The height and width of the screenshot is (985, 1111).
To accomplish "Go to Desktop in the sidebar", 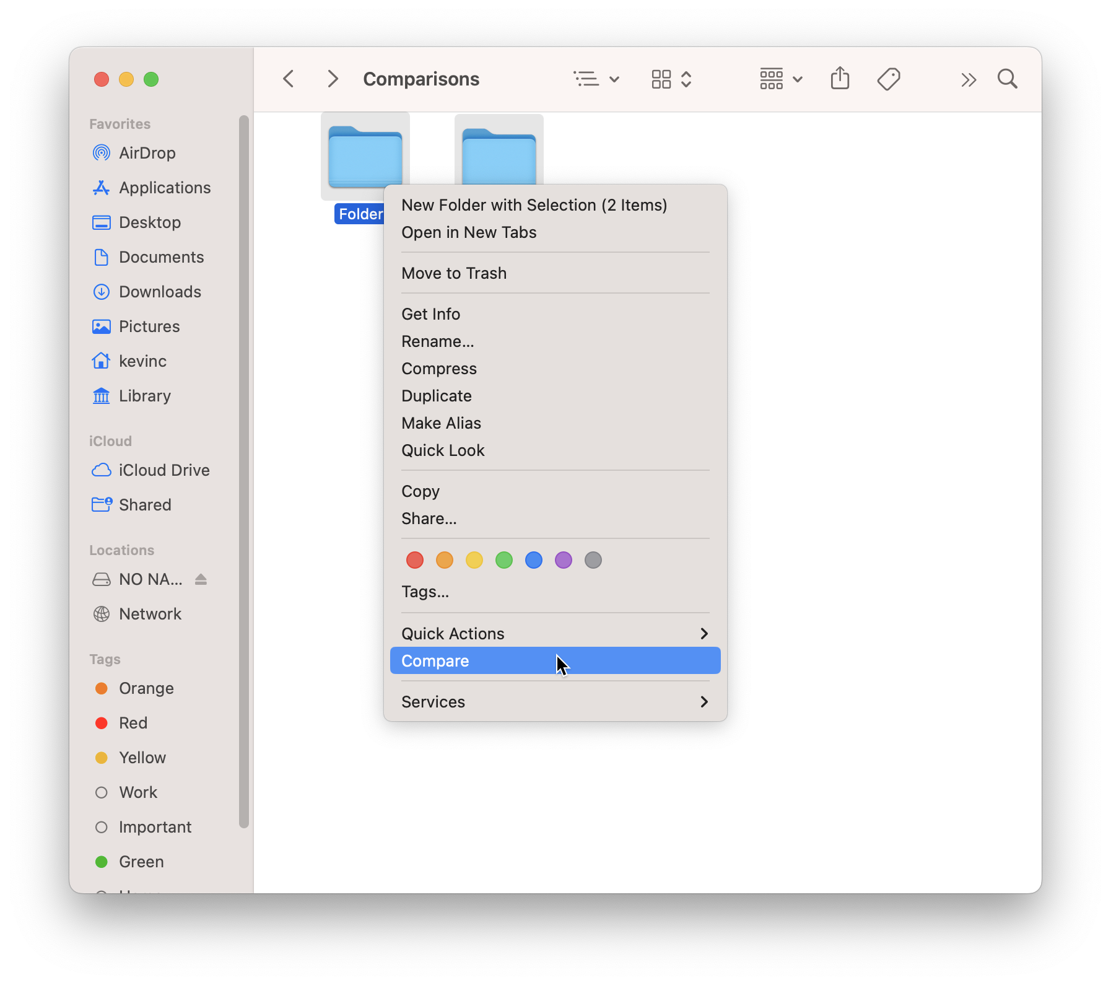I will pyautogui.click(x=136, y=222).
